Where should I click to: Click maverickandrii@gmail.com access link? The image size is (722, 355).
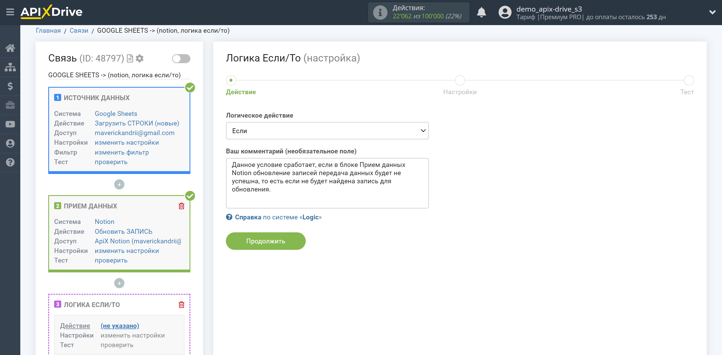tap(135, 133)
